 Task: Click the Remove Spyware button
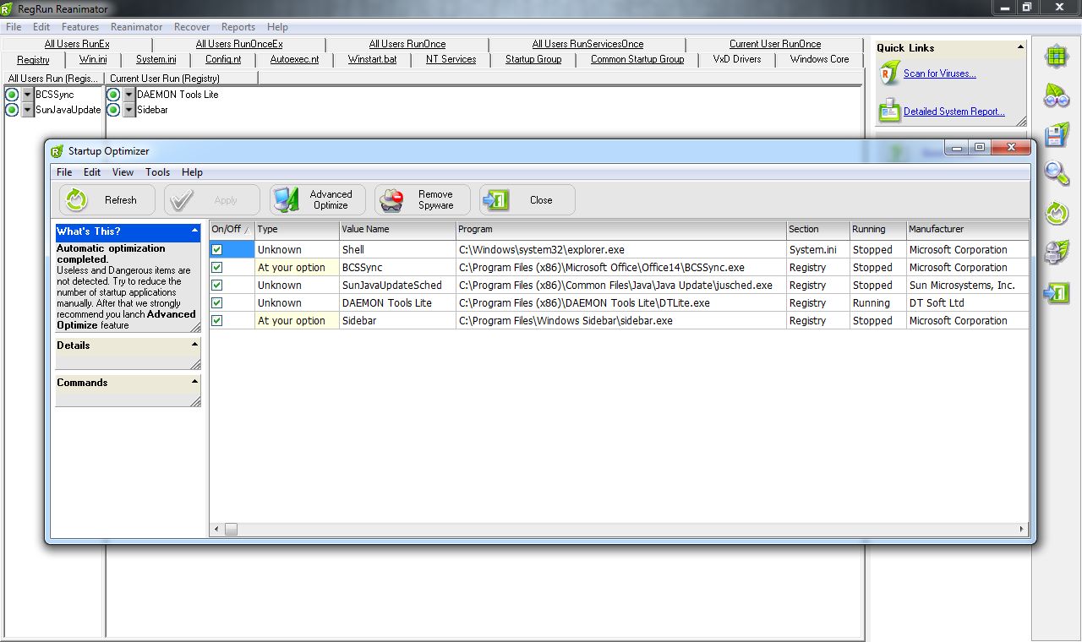click(x=423, y=200)
